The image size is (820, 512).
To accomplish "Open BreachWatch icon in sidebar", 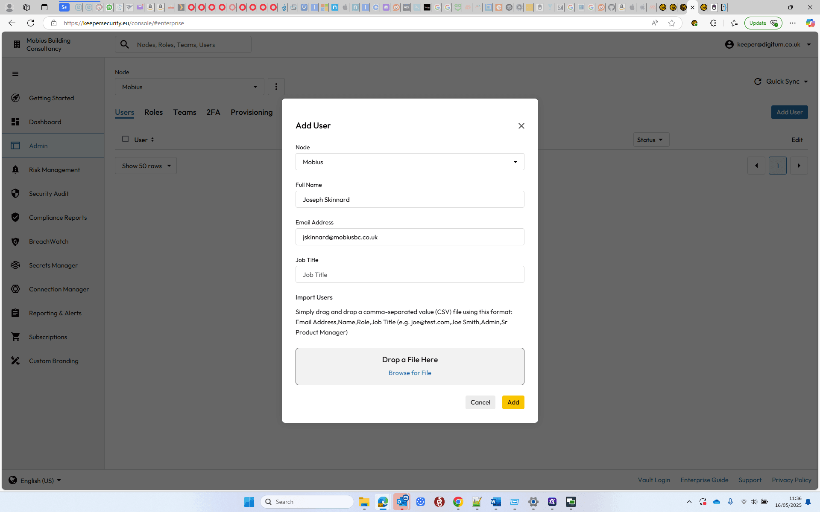I will point(15,241).
